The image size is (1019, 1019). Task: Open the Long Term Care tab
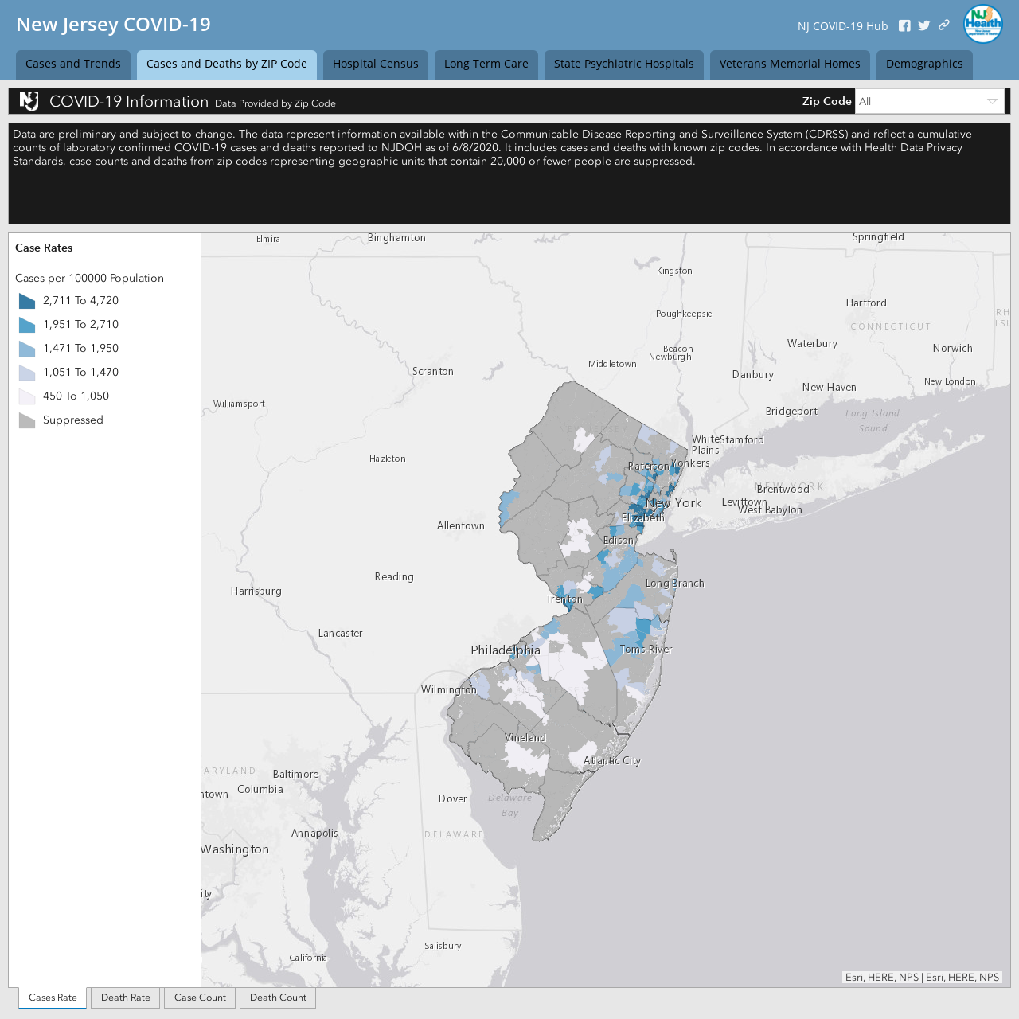tap(486, 64)
